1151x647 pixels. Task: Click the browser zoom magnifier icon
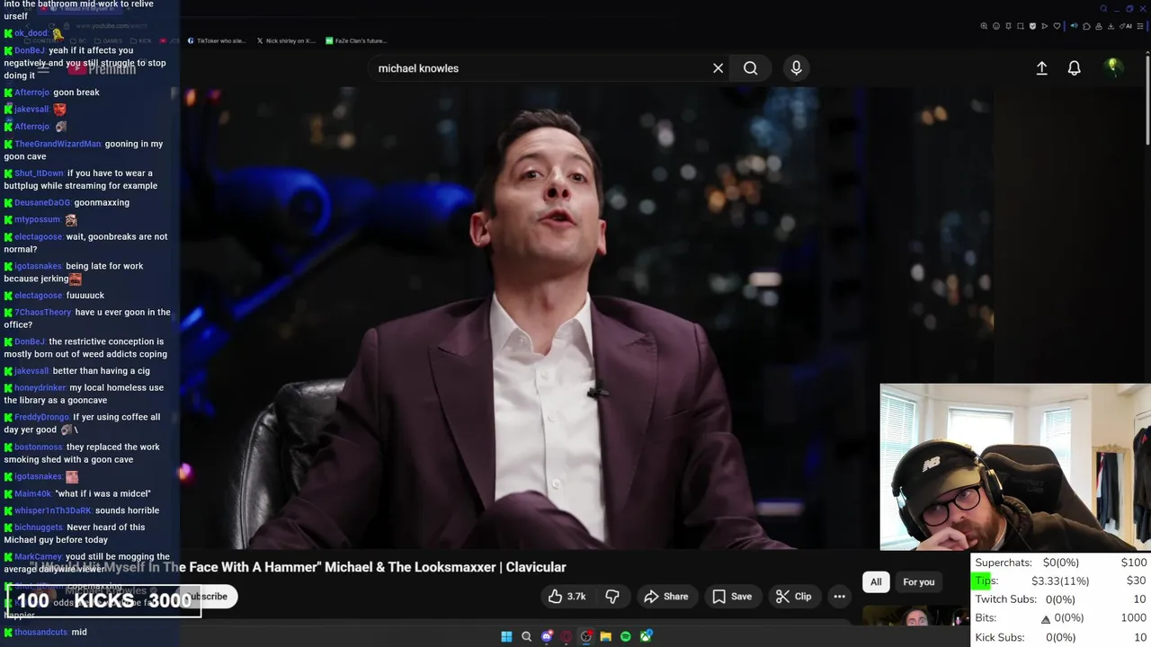(984, 26)
